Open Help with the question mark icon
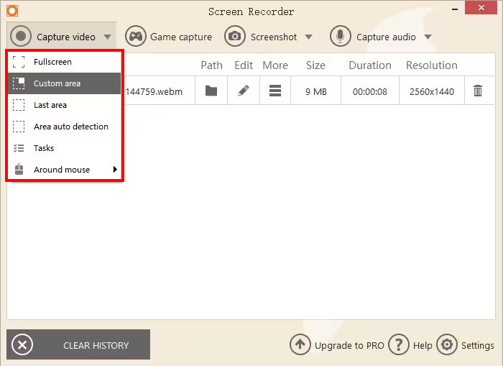503x366 pixels. 398,344
